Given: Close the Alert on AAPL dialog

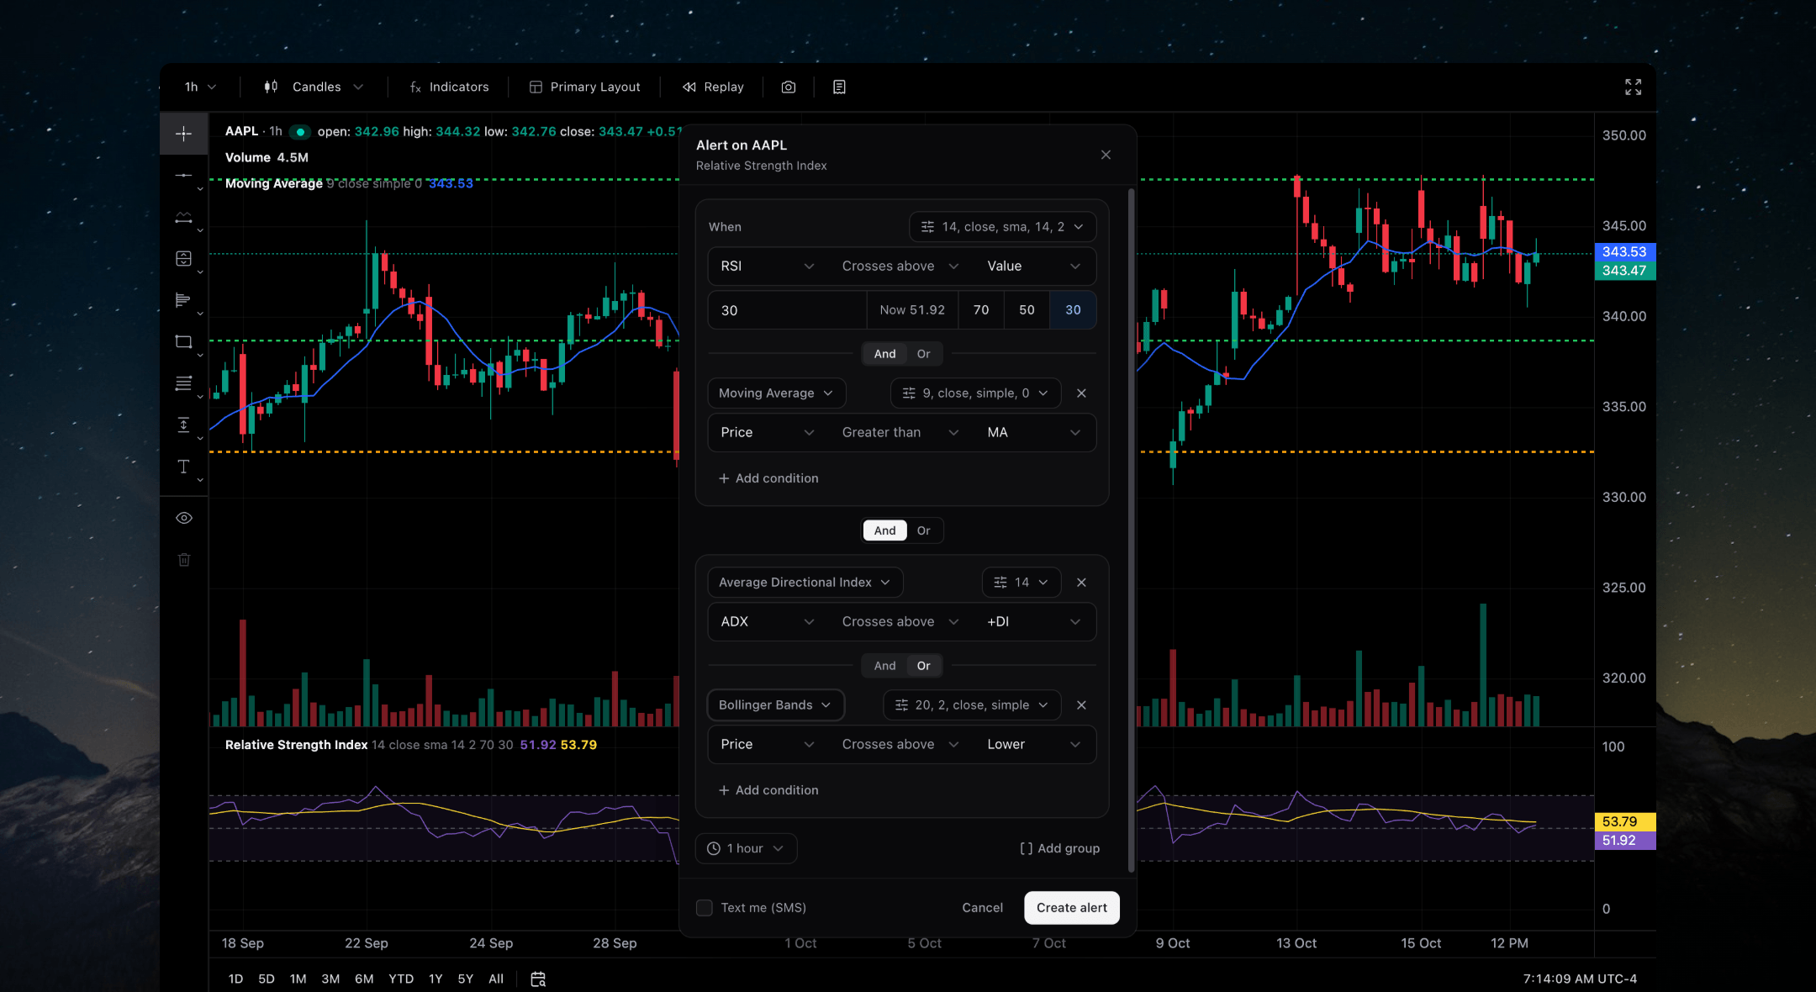Looking at the screenshot, I should click(1106, 155).
